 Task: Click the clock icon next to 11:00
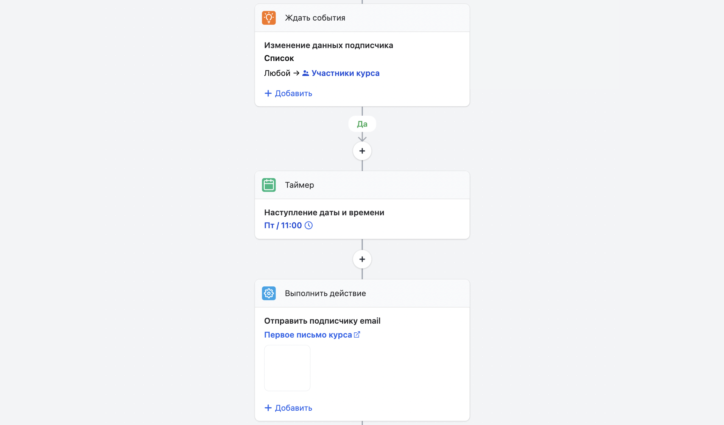pos(309,225)
